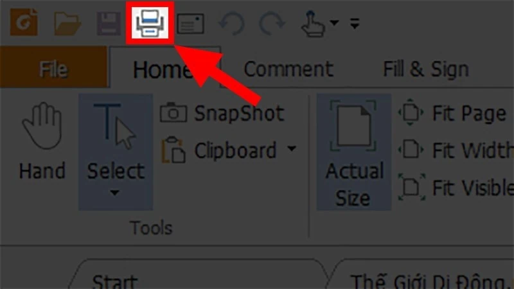The width and height of the screenshot is (514, 289).
Task: Undo the last action
Action: coord(231,24)
